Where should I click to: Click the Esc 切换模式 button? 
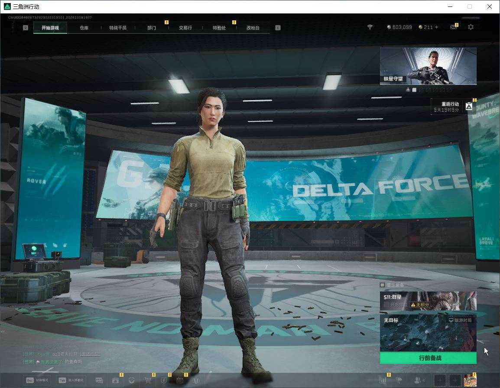[x=37, y=380]
